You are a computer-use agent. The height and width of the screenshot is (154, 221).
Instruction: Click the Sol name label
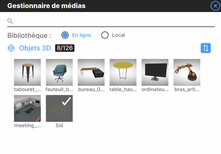[x=59, y=125]
